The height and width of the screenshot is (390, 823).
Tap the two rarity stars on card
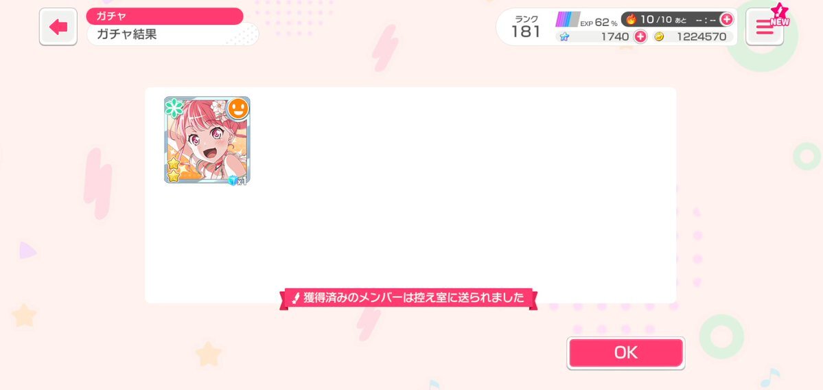click(x=173, y=170)
